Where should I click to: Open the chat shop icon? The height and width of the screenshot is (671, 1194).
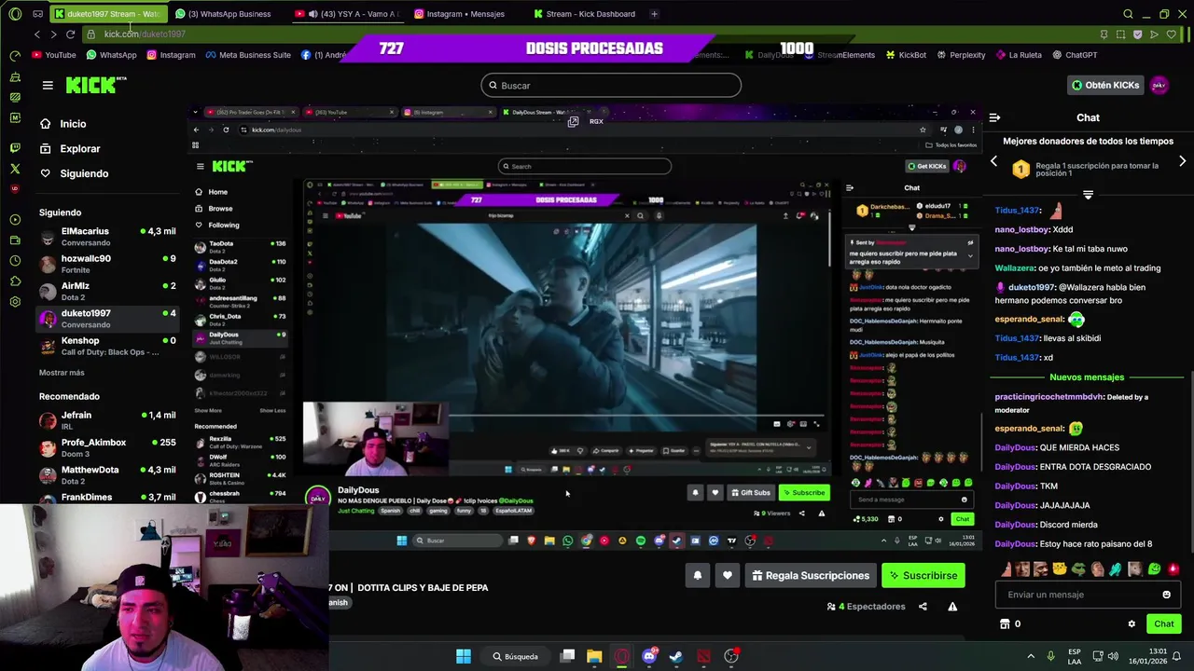1005,624
